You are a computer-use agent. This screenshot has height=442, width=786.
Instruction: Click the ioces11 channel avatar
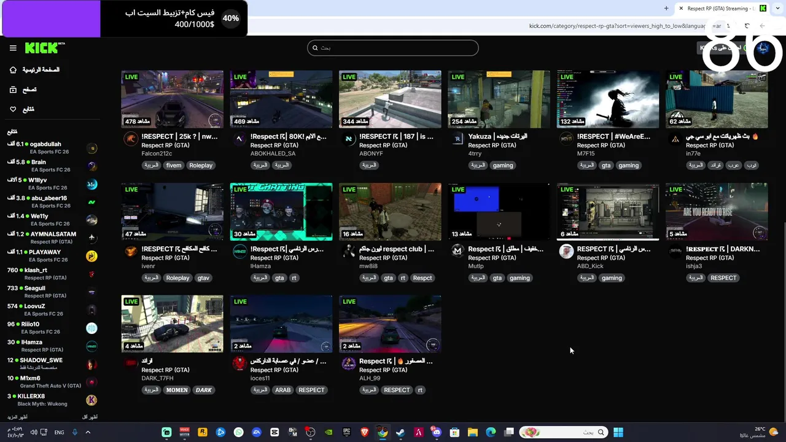[239, 364]
